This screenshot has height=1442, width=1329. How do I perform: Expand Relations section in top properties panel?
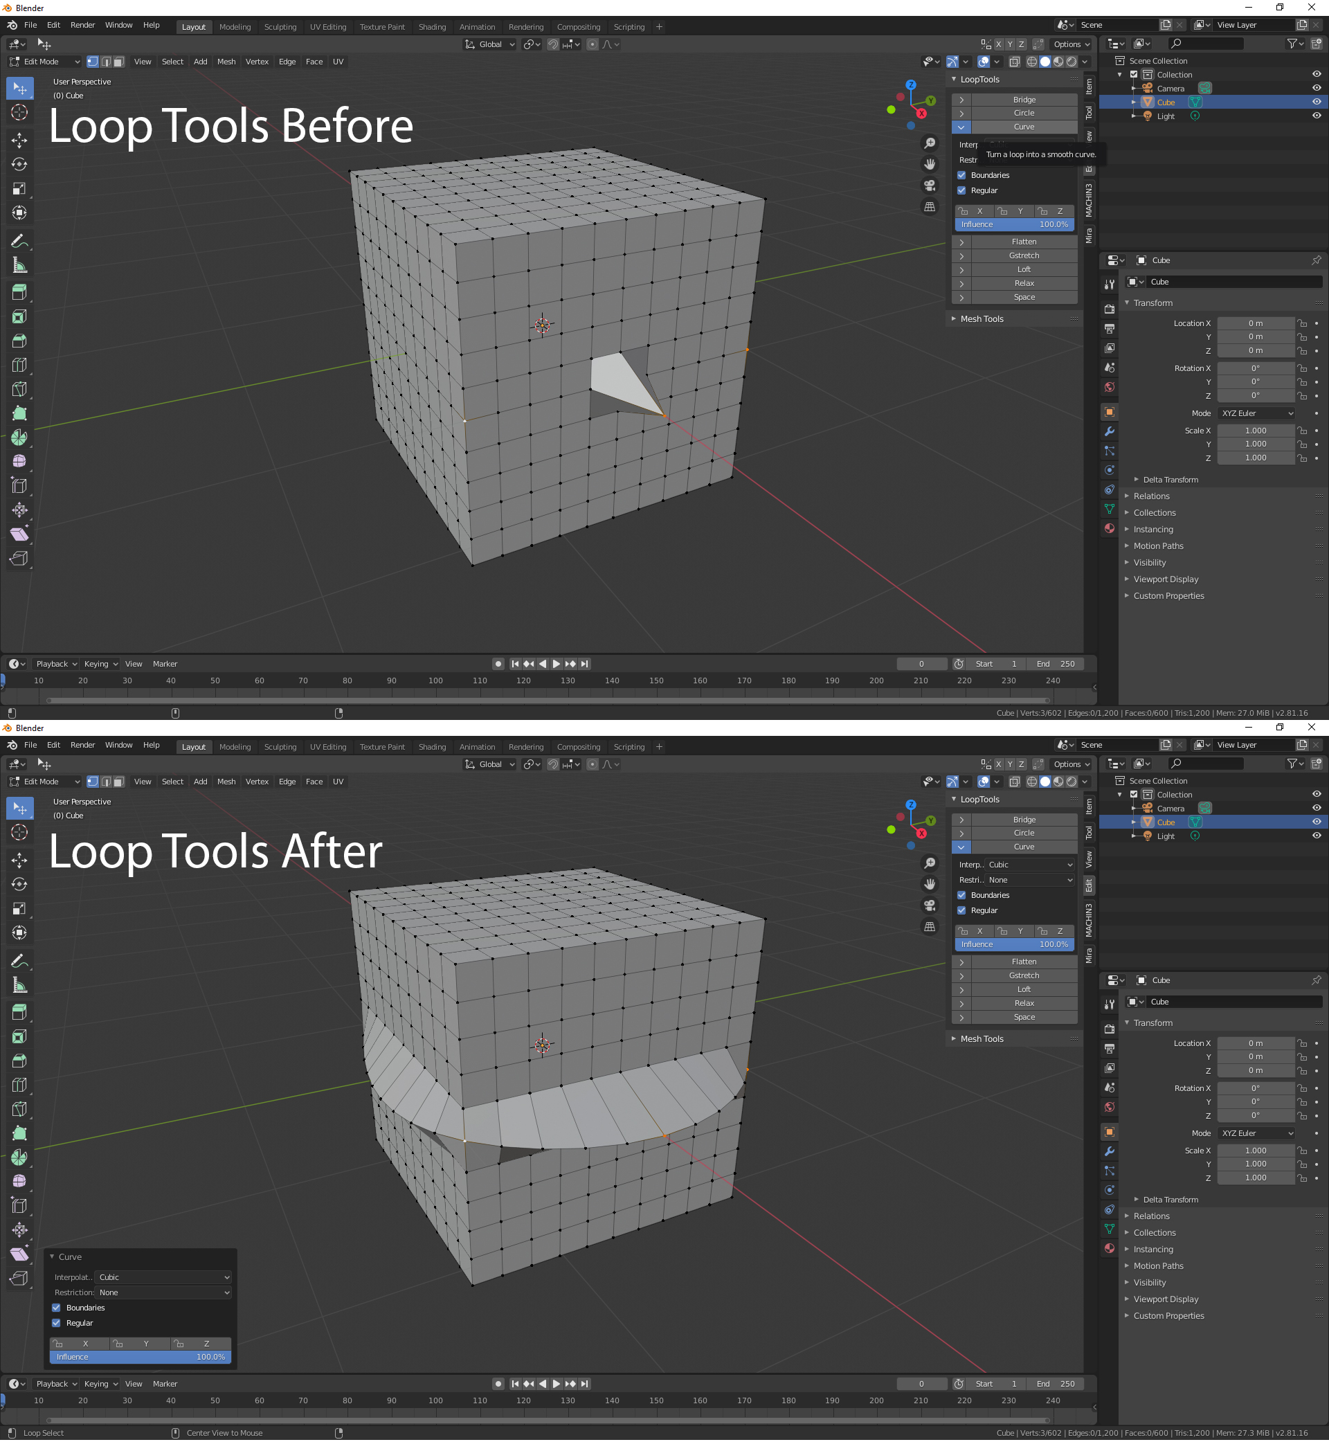click(1151, 496)
